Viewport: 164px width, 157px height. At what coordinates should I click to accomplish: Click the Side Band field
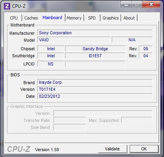pyautogui.click(x=70, y=127)
